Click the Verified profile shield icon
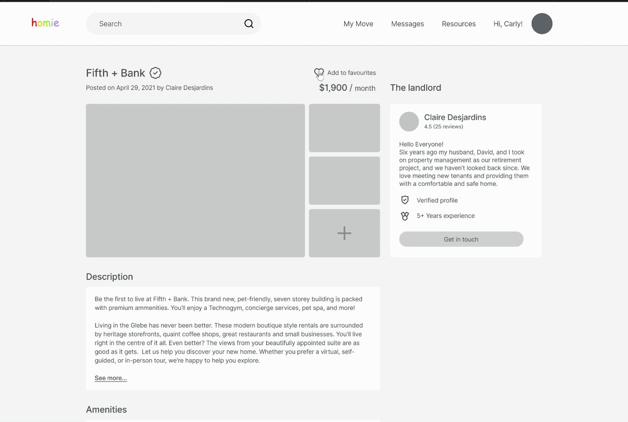This screenshot has height=422, width=628. tap(405, 200)
